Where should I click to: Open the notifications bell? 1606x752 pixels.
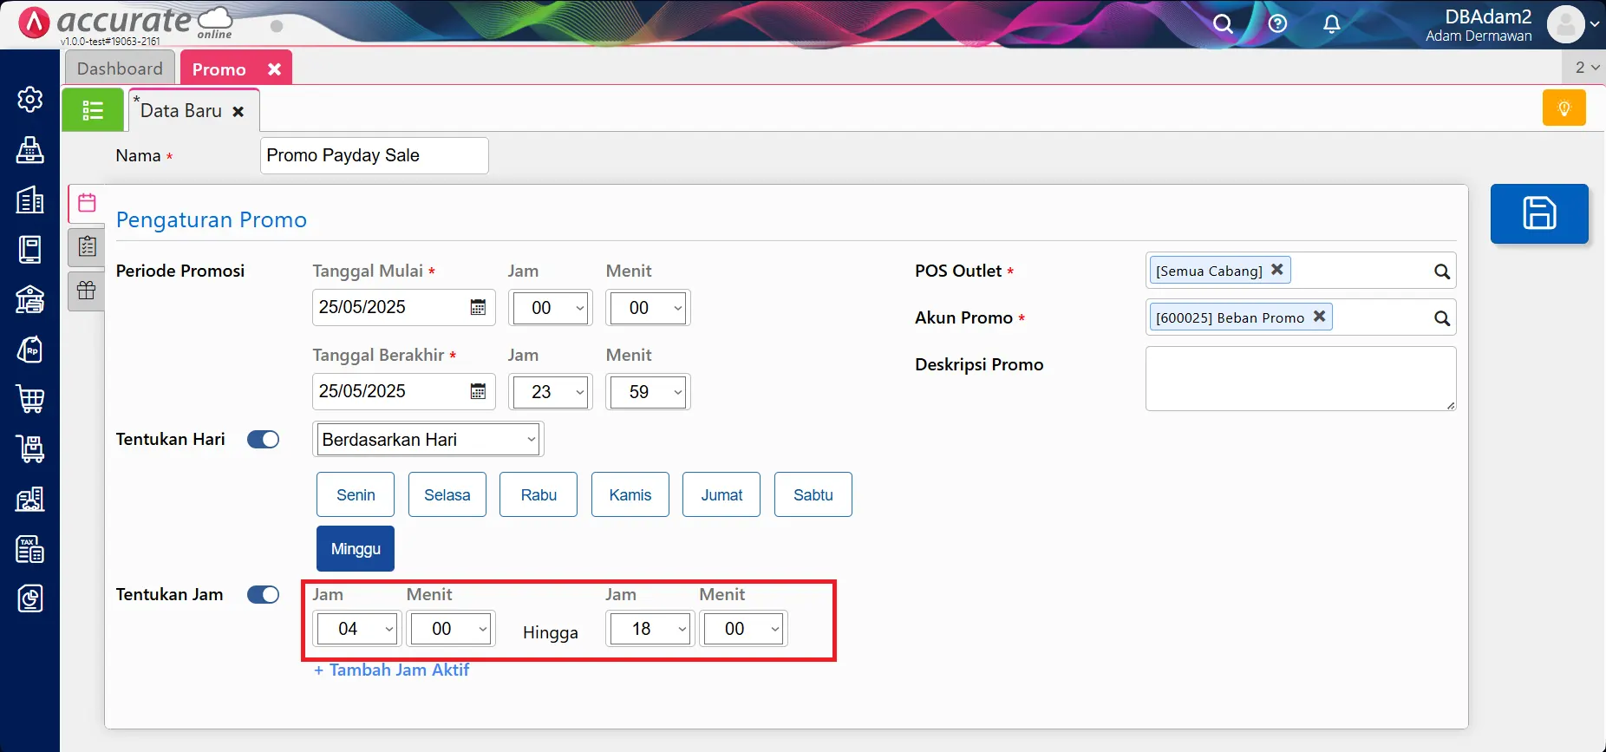click(x=1332, y=24)
